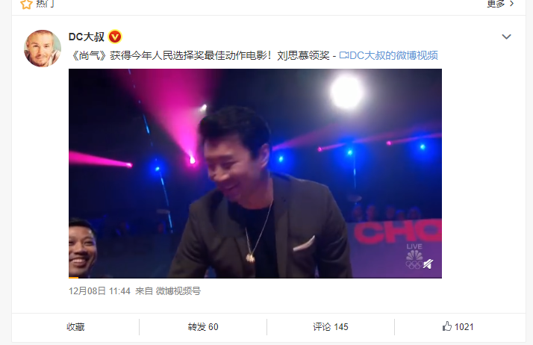
Task: Open DC大叔's profile avatar
Action: 43,49
